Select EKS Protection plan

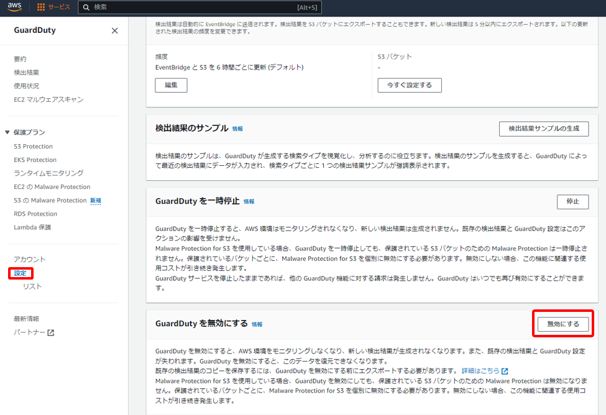click(x=35, y=160)
